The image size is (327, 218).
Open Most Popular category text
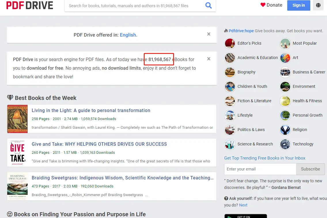tap(305, 43)
